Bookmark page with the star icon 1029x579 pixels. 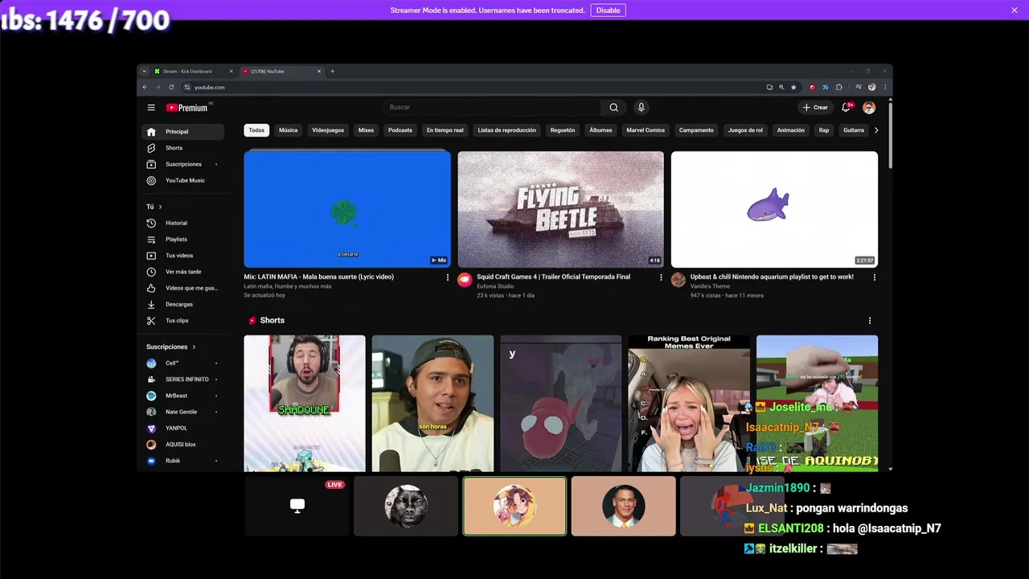pyautogui.click(x=793, y=87)
